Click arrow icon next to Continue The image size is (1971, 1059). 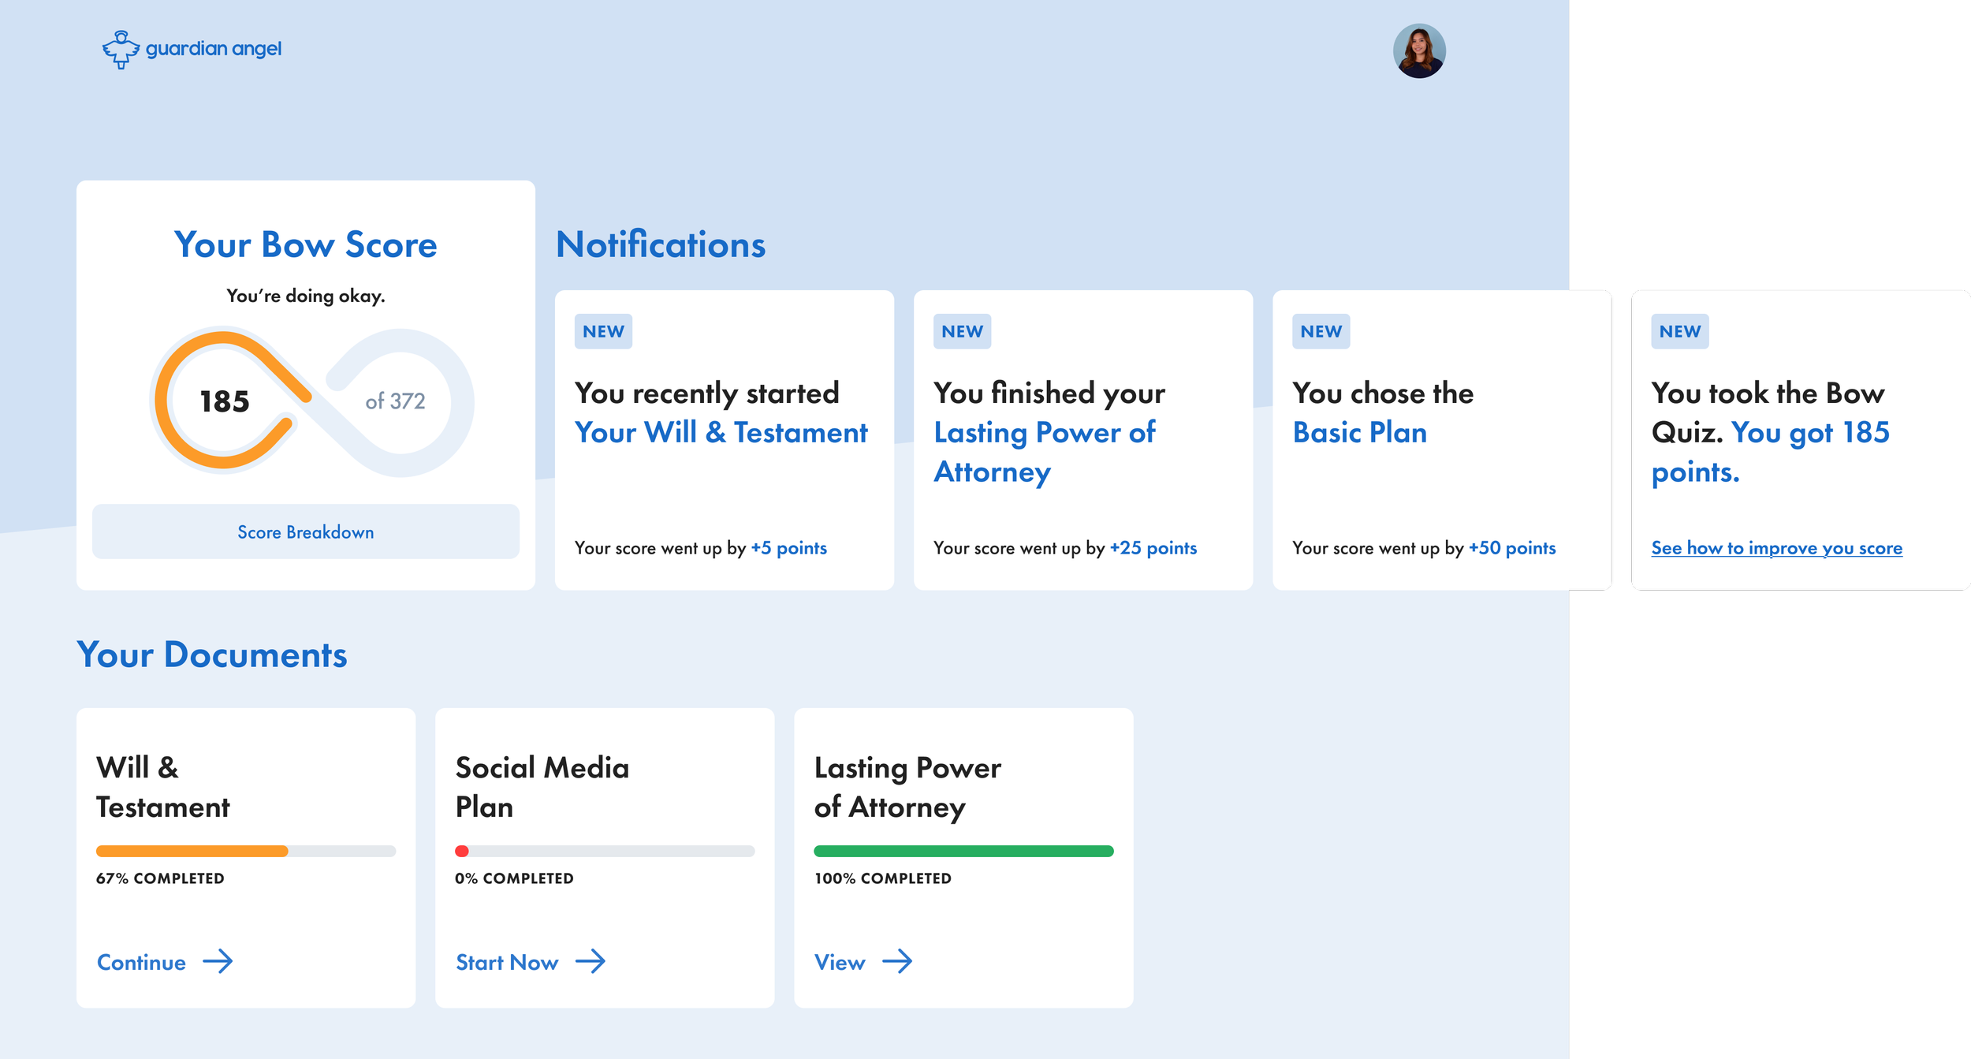point(218,961)
